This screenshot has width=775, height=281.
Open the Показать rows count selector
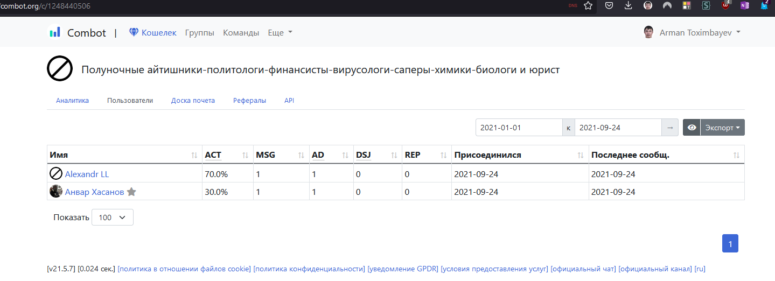113,217
